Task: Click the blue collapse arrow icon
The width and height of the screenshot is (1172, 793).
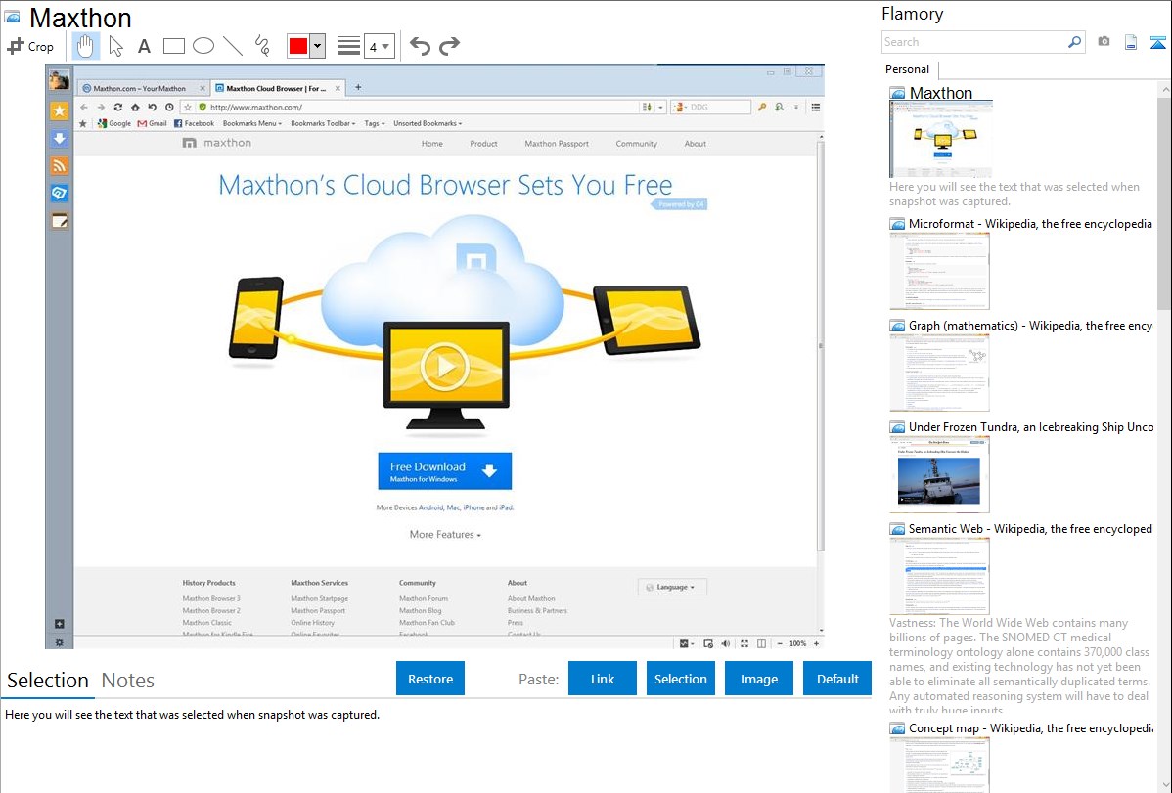Action: tap(1157, 42)
